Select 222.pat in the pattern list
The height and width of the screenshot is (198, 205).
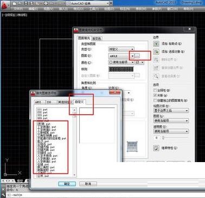click(42, 113)
